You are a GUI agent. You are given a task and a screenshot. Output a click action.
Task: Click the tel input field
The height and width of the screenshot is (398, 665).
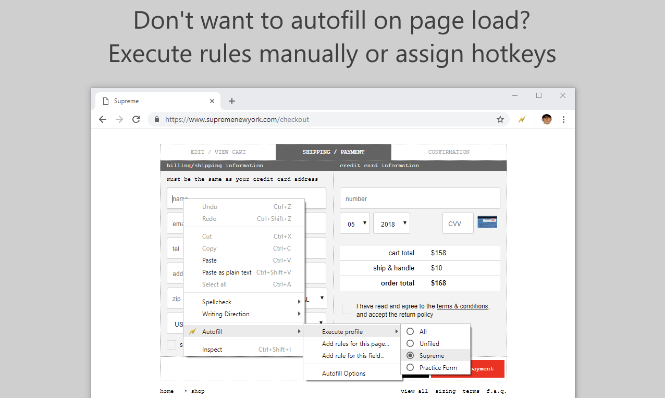(x=175, y=248)
